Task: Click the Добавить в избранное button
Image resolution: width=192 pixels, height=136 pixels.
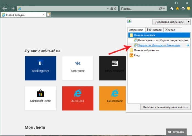Action: pyautogui.click(x=169, y=22)
